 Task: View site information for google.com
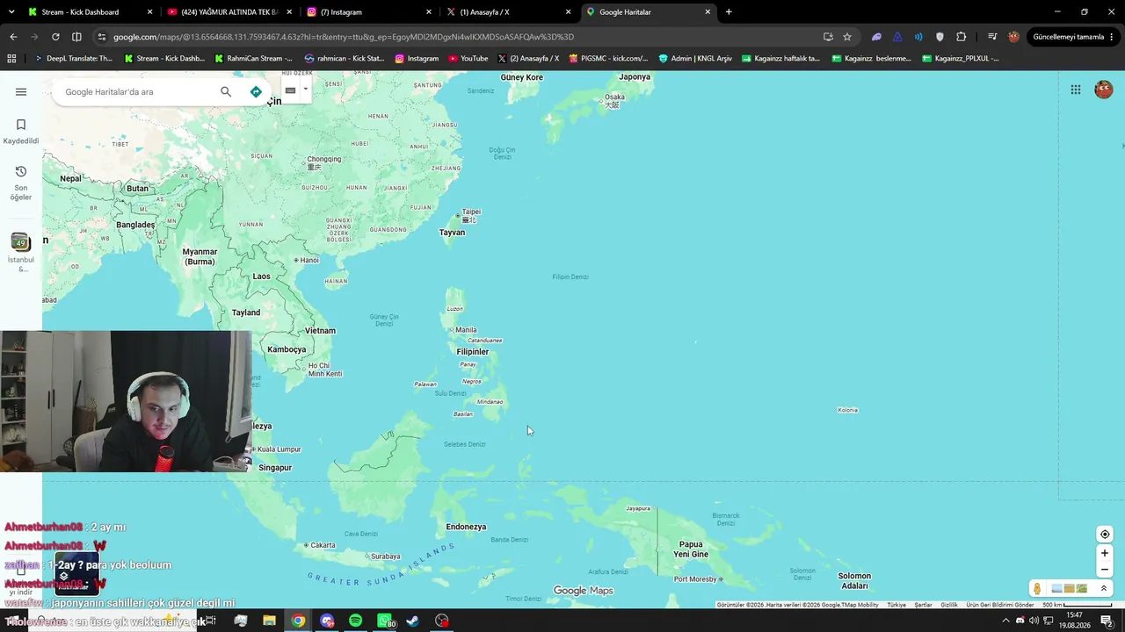[x=102, y=37]
